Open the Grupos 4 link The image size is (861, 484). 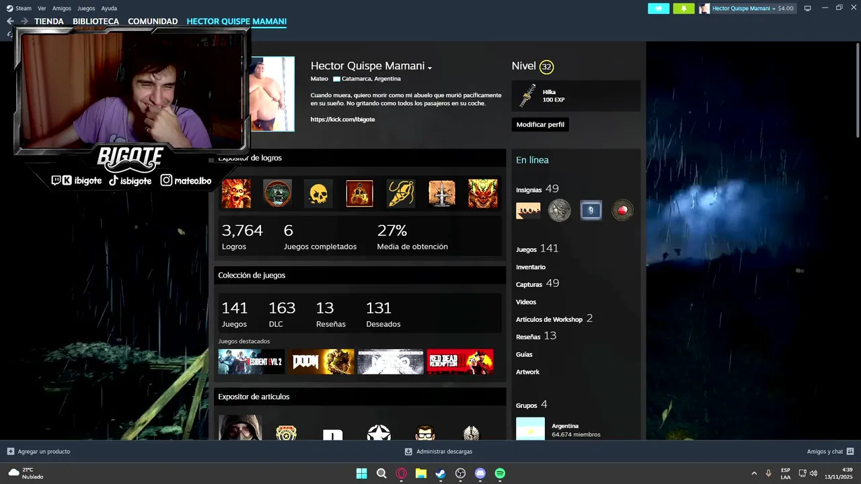531,405
